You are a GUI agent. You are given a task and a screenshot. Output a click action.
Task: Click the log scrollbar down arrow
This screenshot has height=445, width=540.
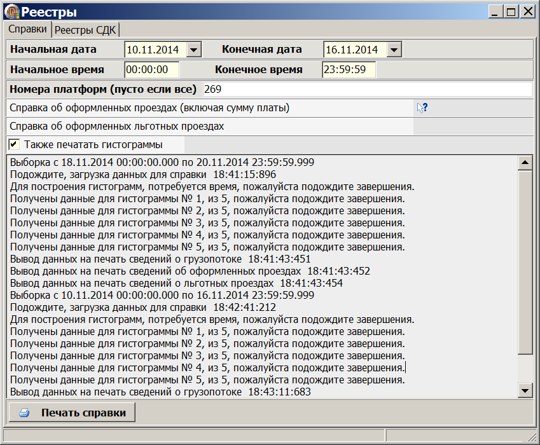click(525, 390)
